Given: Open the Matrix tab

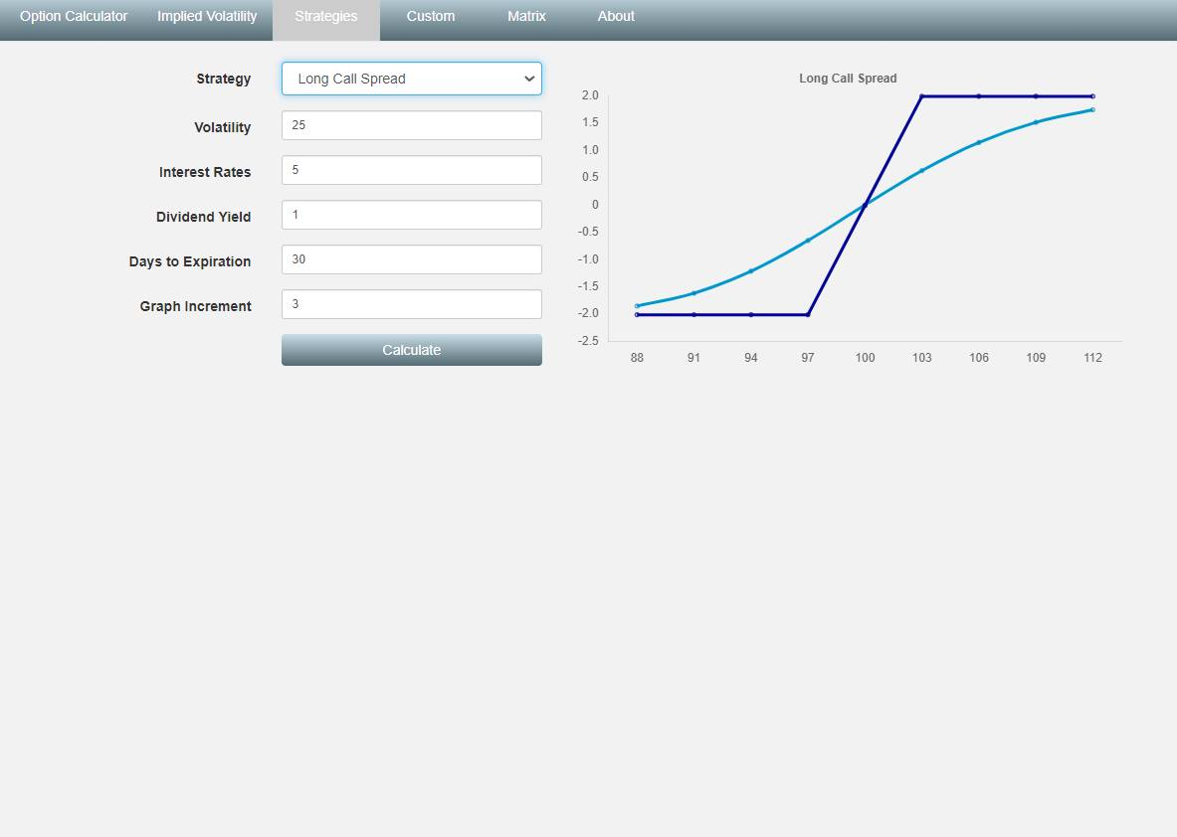Looking at the screenshot, I should click(x=526, y=16).
